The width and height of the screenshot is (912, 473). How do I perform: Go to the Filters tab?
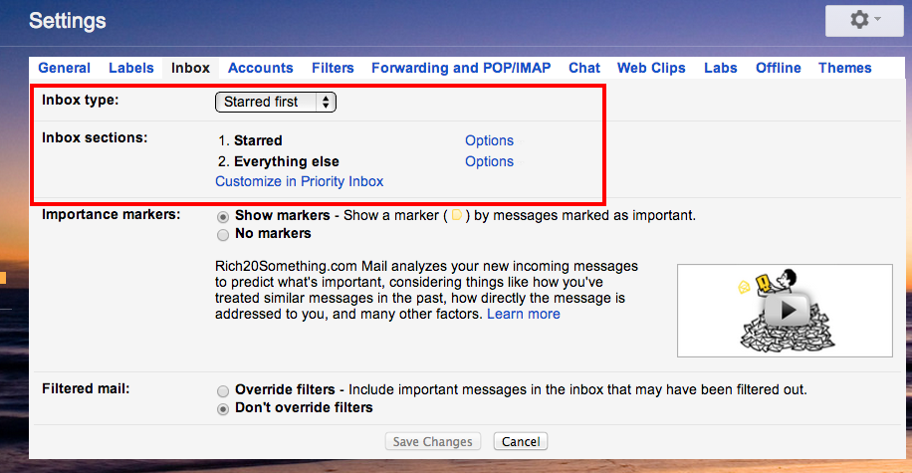(x=333, y=68)
